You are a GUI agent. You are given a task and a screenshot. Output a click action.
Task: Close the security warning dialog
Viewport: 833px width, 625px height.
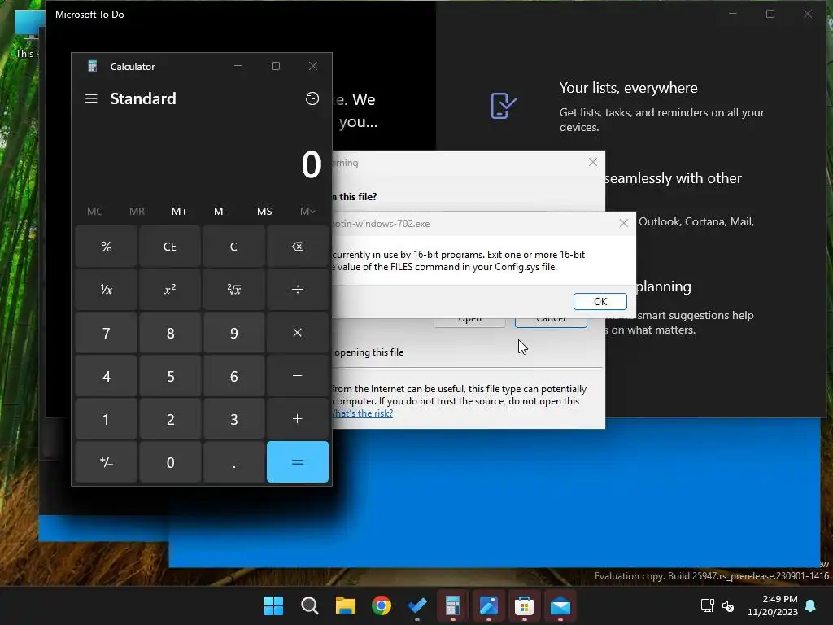click(593, 162)
